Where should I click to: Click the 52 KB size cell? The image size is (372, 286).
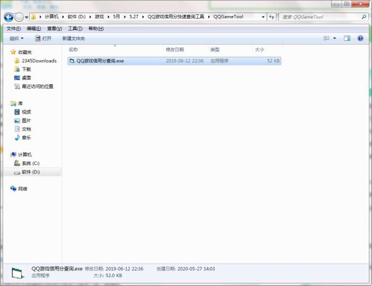(273, 61)
